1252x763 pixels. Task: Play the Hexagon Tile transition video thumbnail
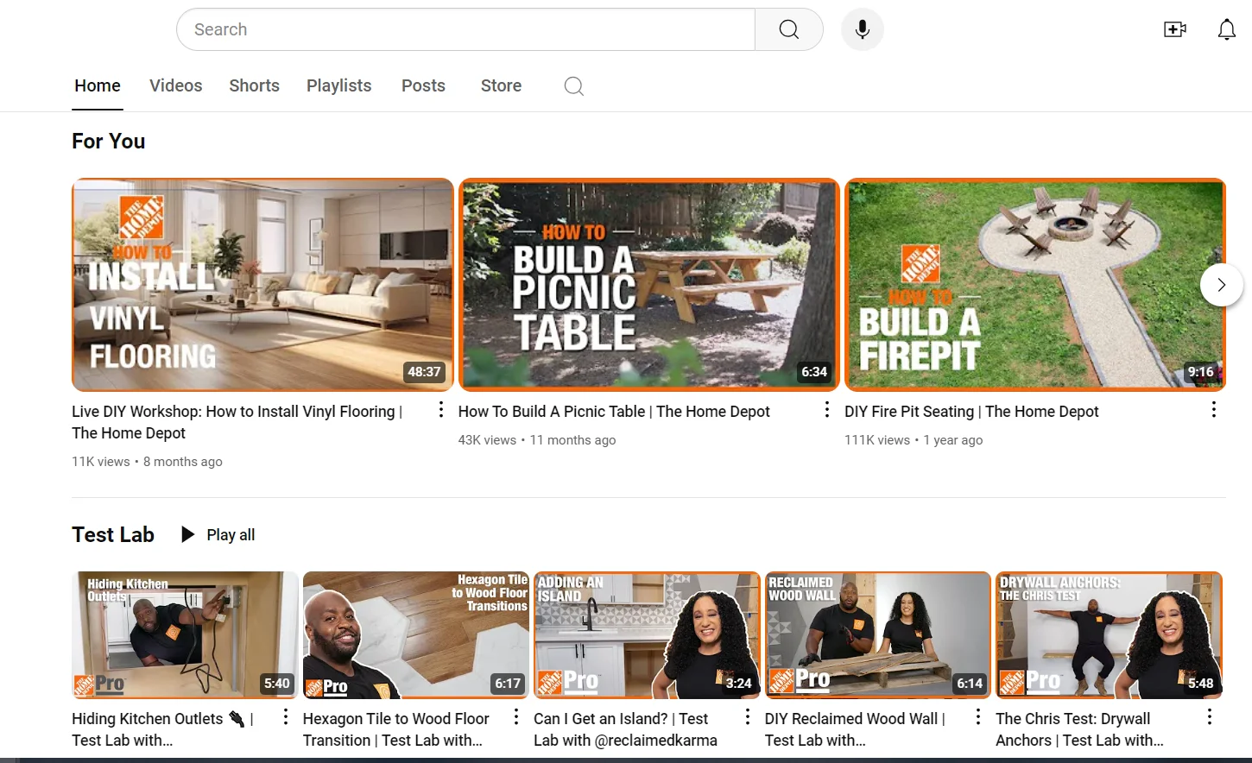click(416, 634)
